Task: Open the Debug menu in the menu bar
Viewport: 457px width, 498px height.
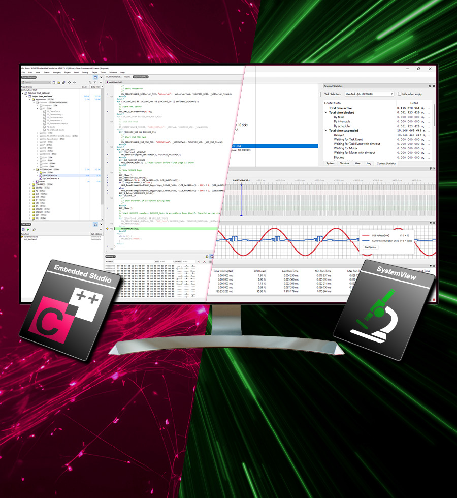Action: [84, 72]
